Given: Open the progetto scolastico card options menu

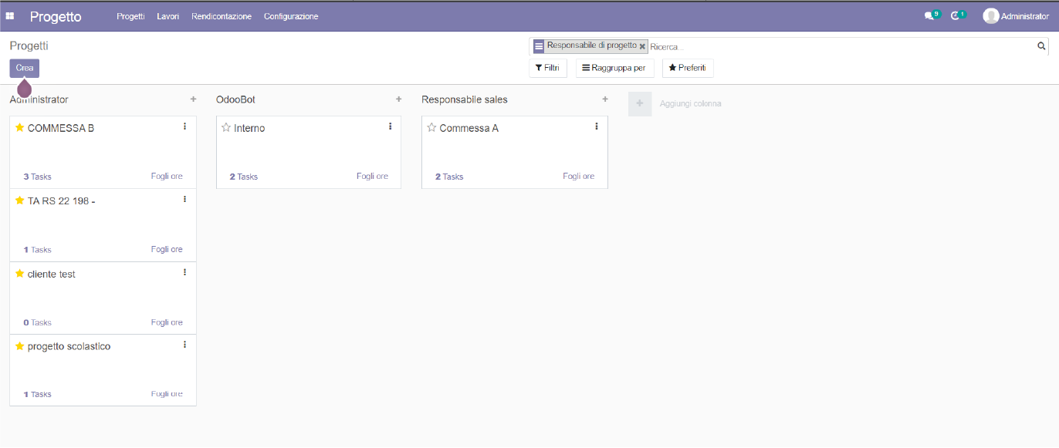Looking at the screenshot, I should click(x=184, y=345).
